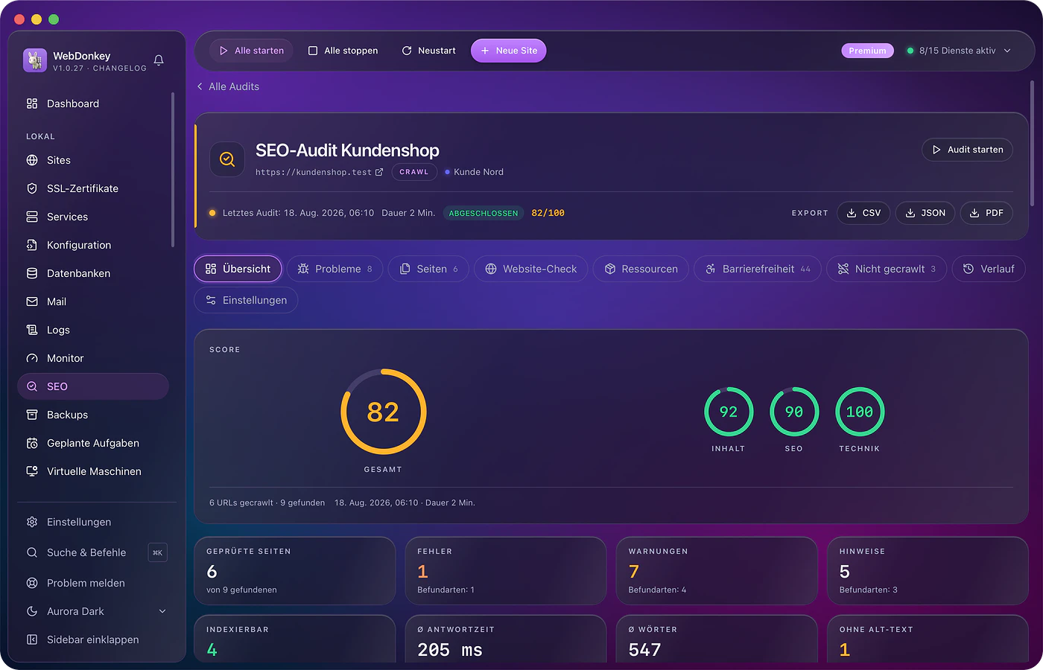Viewport: 1043px width, 670px height.
Task: Show Datenbanken section
Action: (x=93, y=273)
